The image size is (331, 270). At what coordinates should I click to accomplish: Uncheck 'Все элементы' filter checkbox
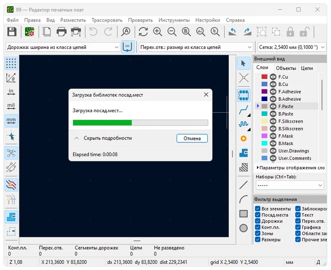[x=257, y=209]
